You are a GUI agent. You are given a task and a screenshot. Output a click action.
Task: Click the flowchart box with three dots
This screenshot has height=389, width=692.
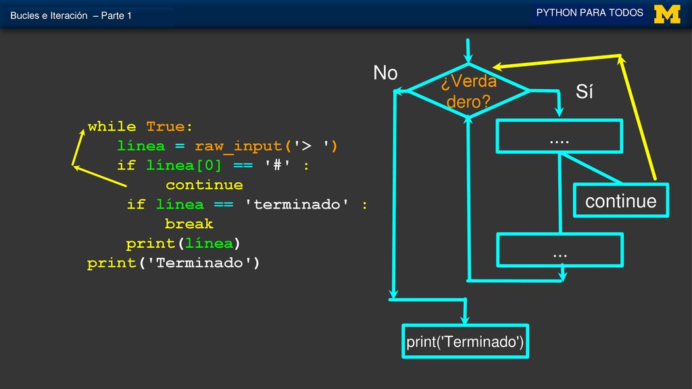(x=560, y=250)
